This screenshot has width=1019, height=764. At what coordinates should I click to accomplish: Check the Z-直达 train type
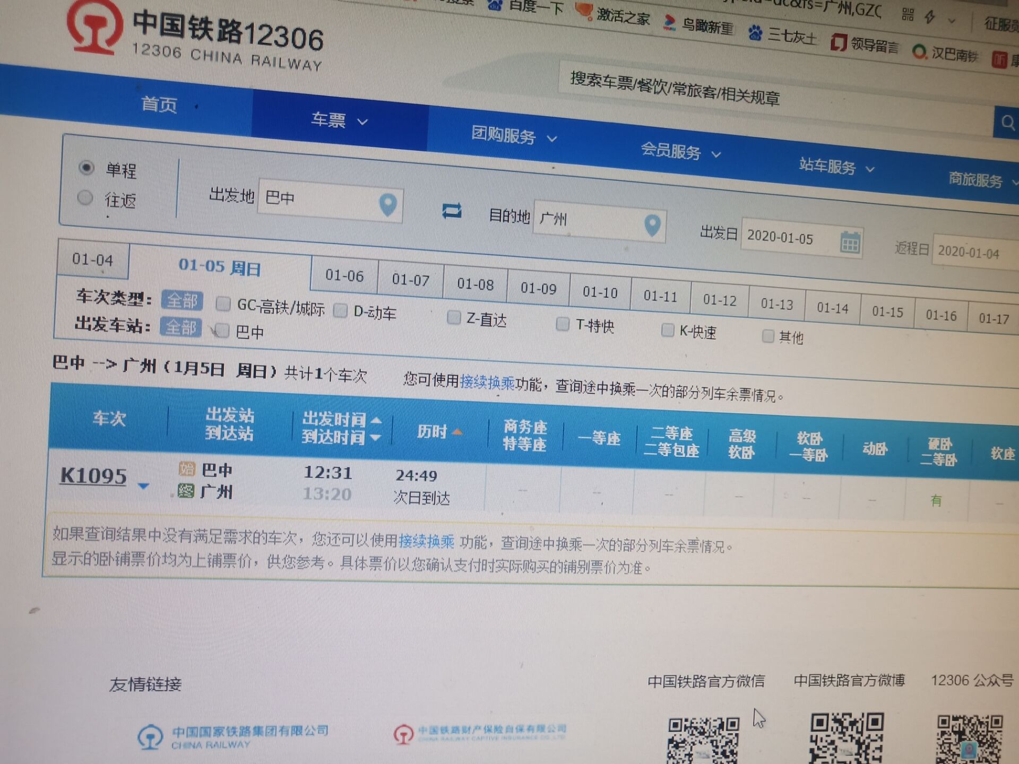coord(454,318)
